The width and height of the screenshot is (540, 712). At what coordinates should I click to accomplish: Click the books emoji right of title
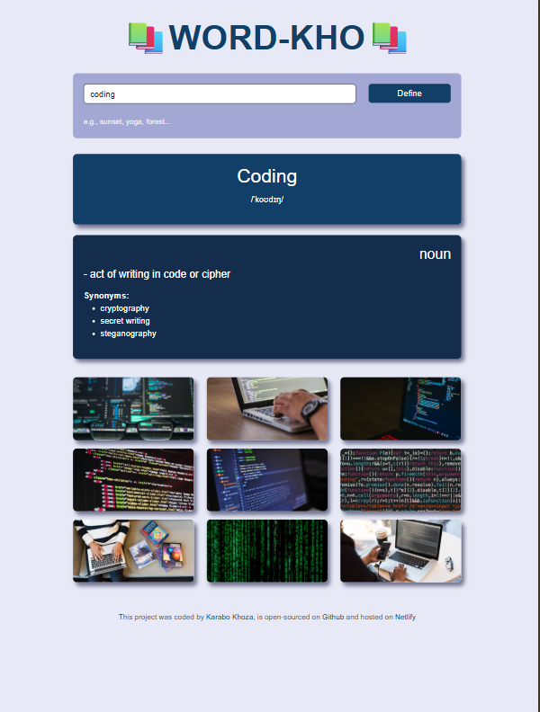(389, 38)
